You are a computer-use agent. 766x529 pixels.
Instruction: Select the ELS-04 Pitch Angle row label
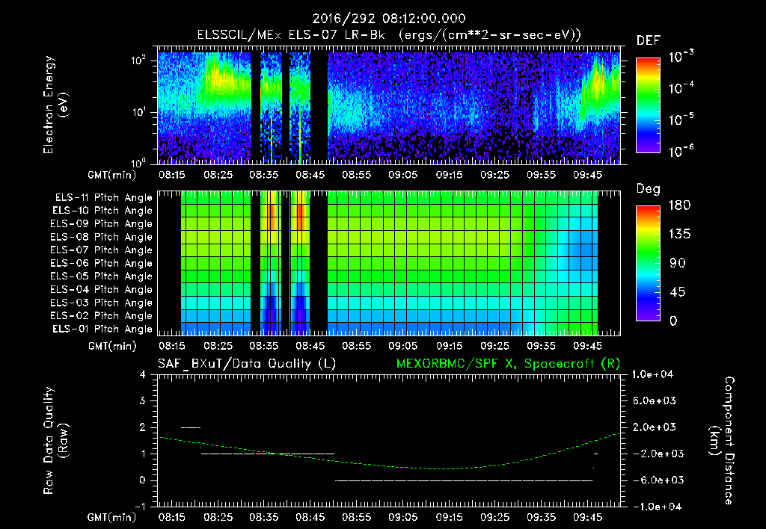click(102, 289)
